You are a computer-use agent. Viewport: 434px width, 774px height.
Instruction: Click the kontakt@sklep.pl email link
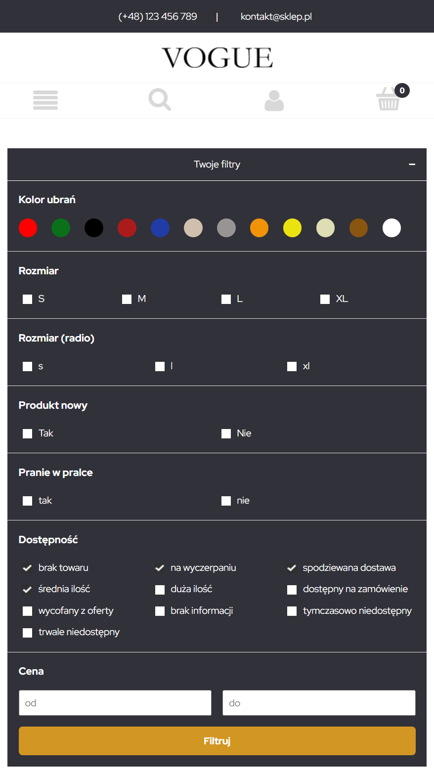click(x=276, y=16)
